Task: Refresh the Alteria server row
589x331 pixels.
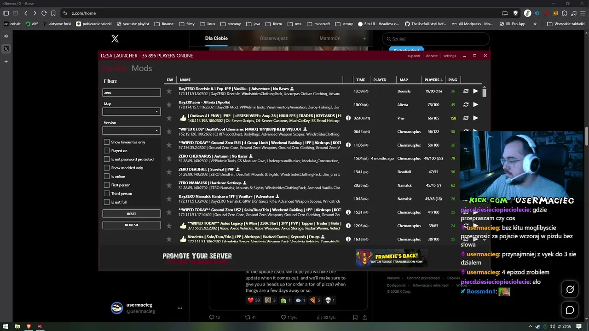Action: [466, 105]
